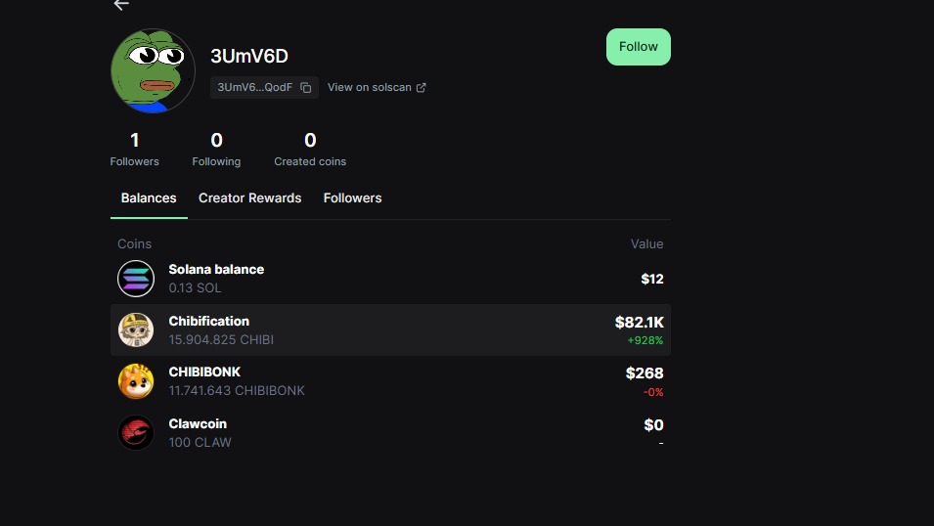
Task: Open the 1 Followers count
Action: (135, 150)
